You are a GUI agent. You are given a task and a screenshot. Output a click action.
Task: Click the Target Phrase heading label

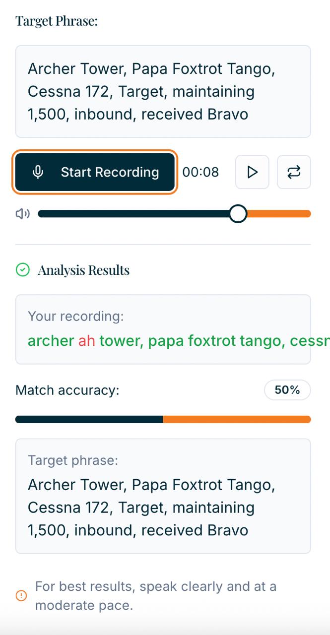click(57, 21)
